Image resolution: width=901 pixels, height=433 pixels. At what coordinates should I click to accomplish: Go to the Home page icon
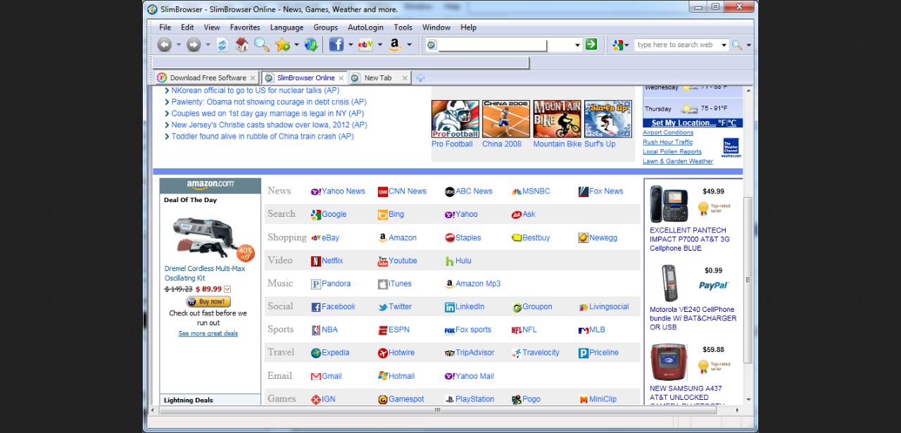click(x=242, y=45)
